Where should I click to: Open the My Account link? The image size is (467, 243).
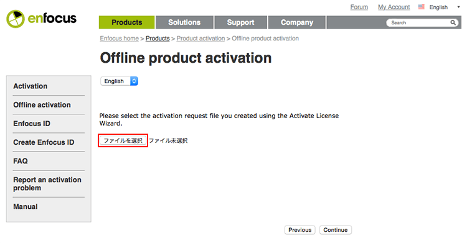click(394, 7)
